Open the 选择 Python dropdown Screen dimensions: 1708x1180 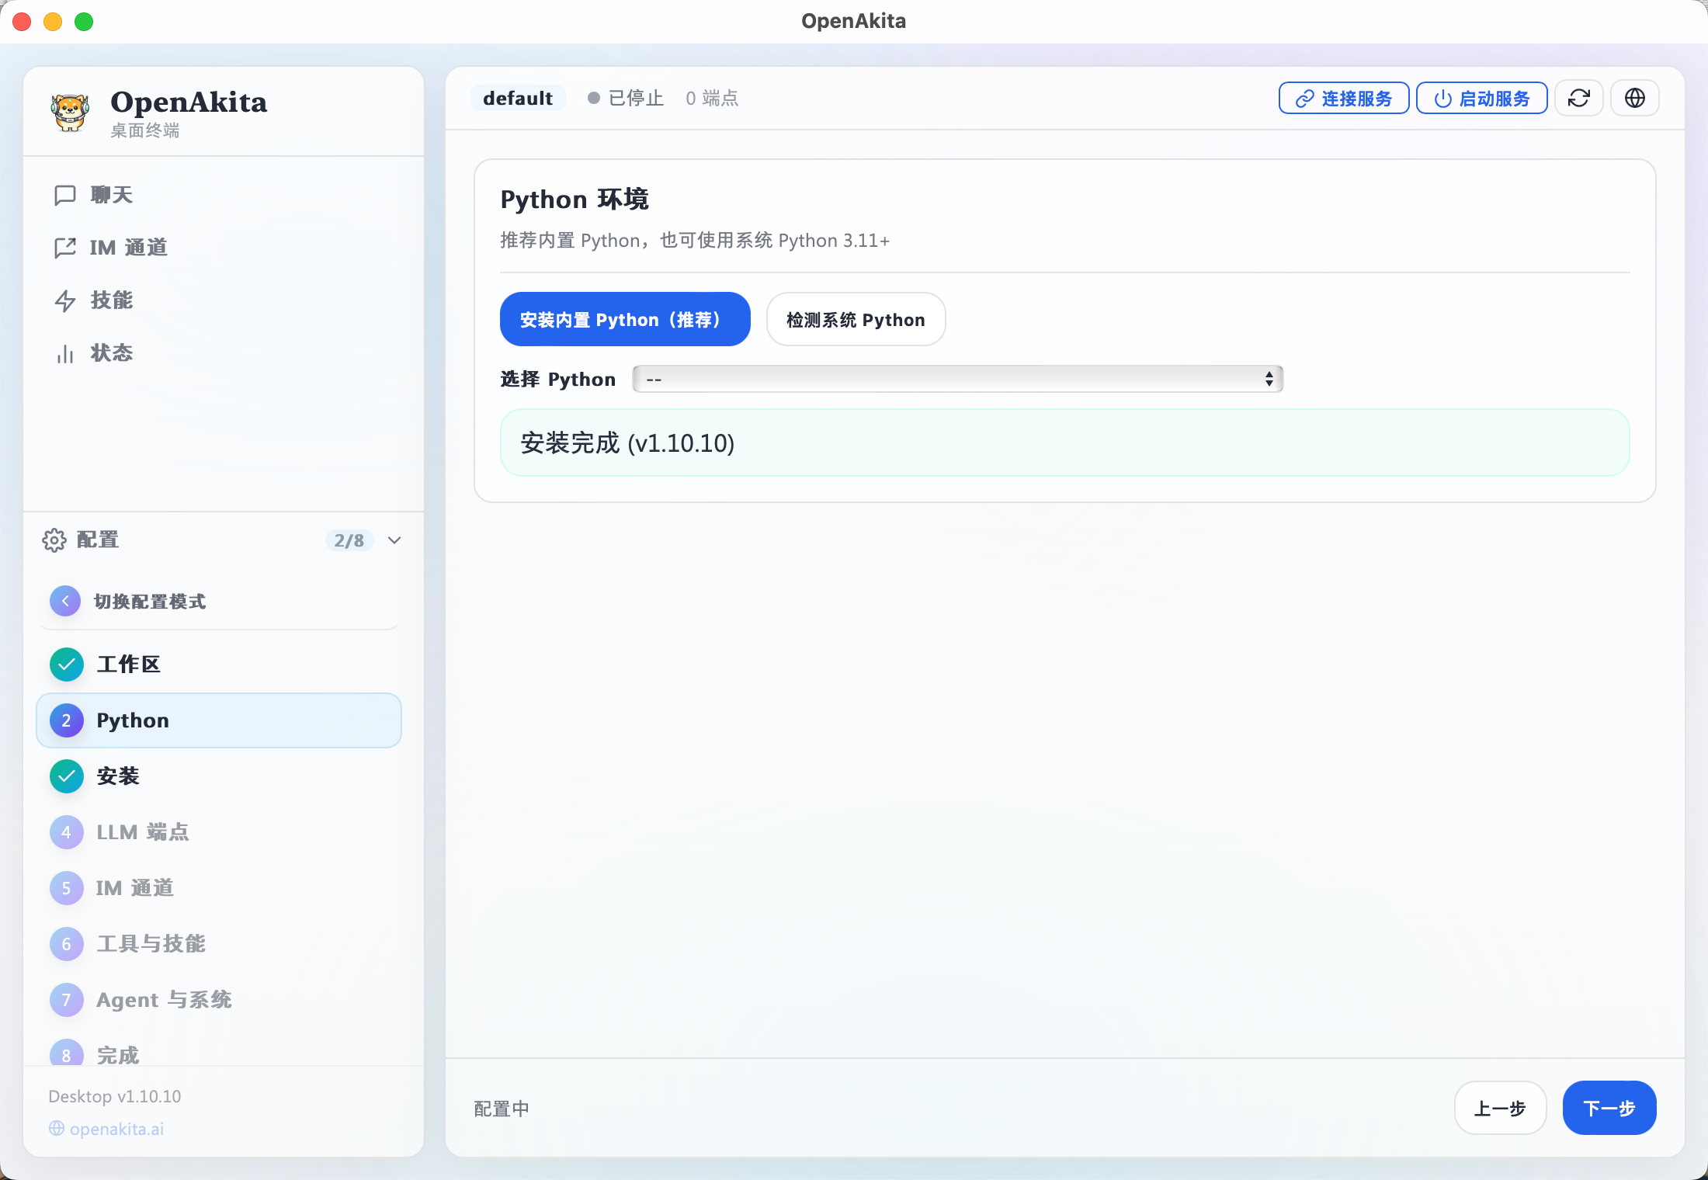[956, 379]
